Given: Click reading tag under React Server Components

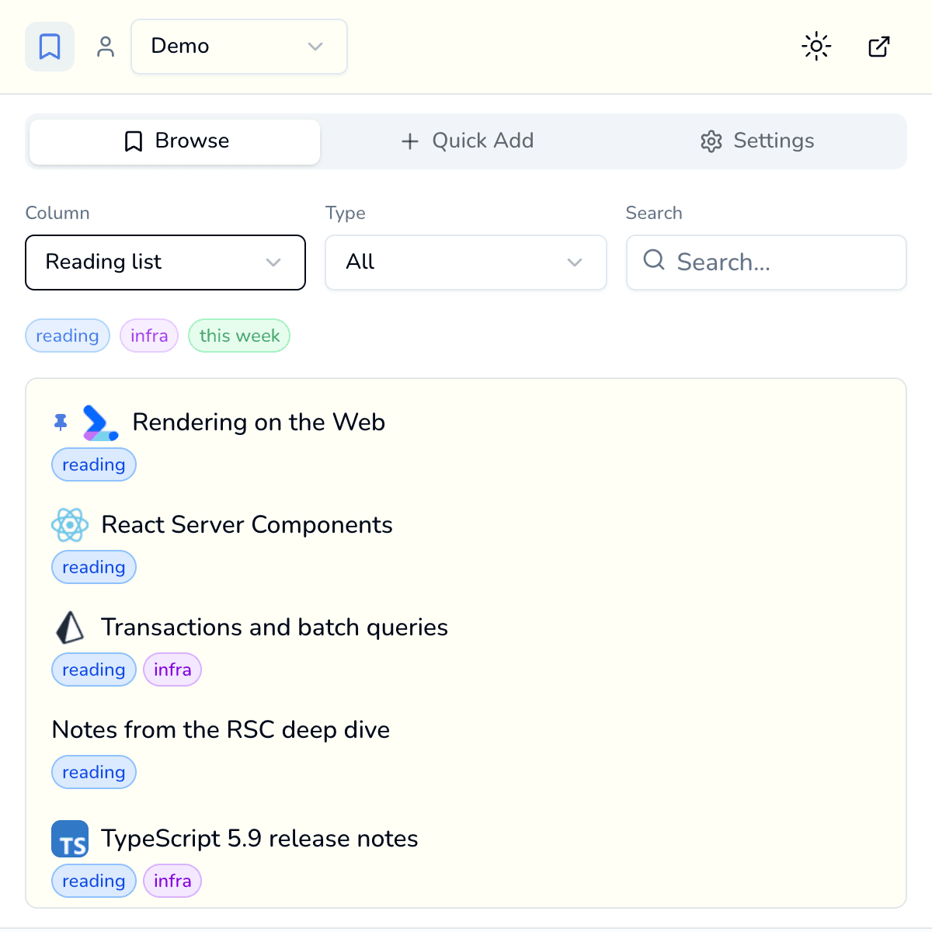Looking at the screenshot, I should (94, 567).
